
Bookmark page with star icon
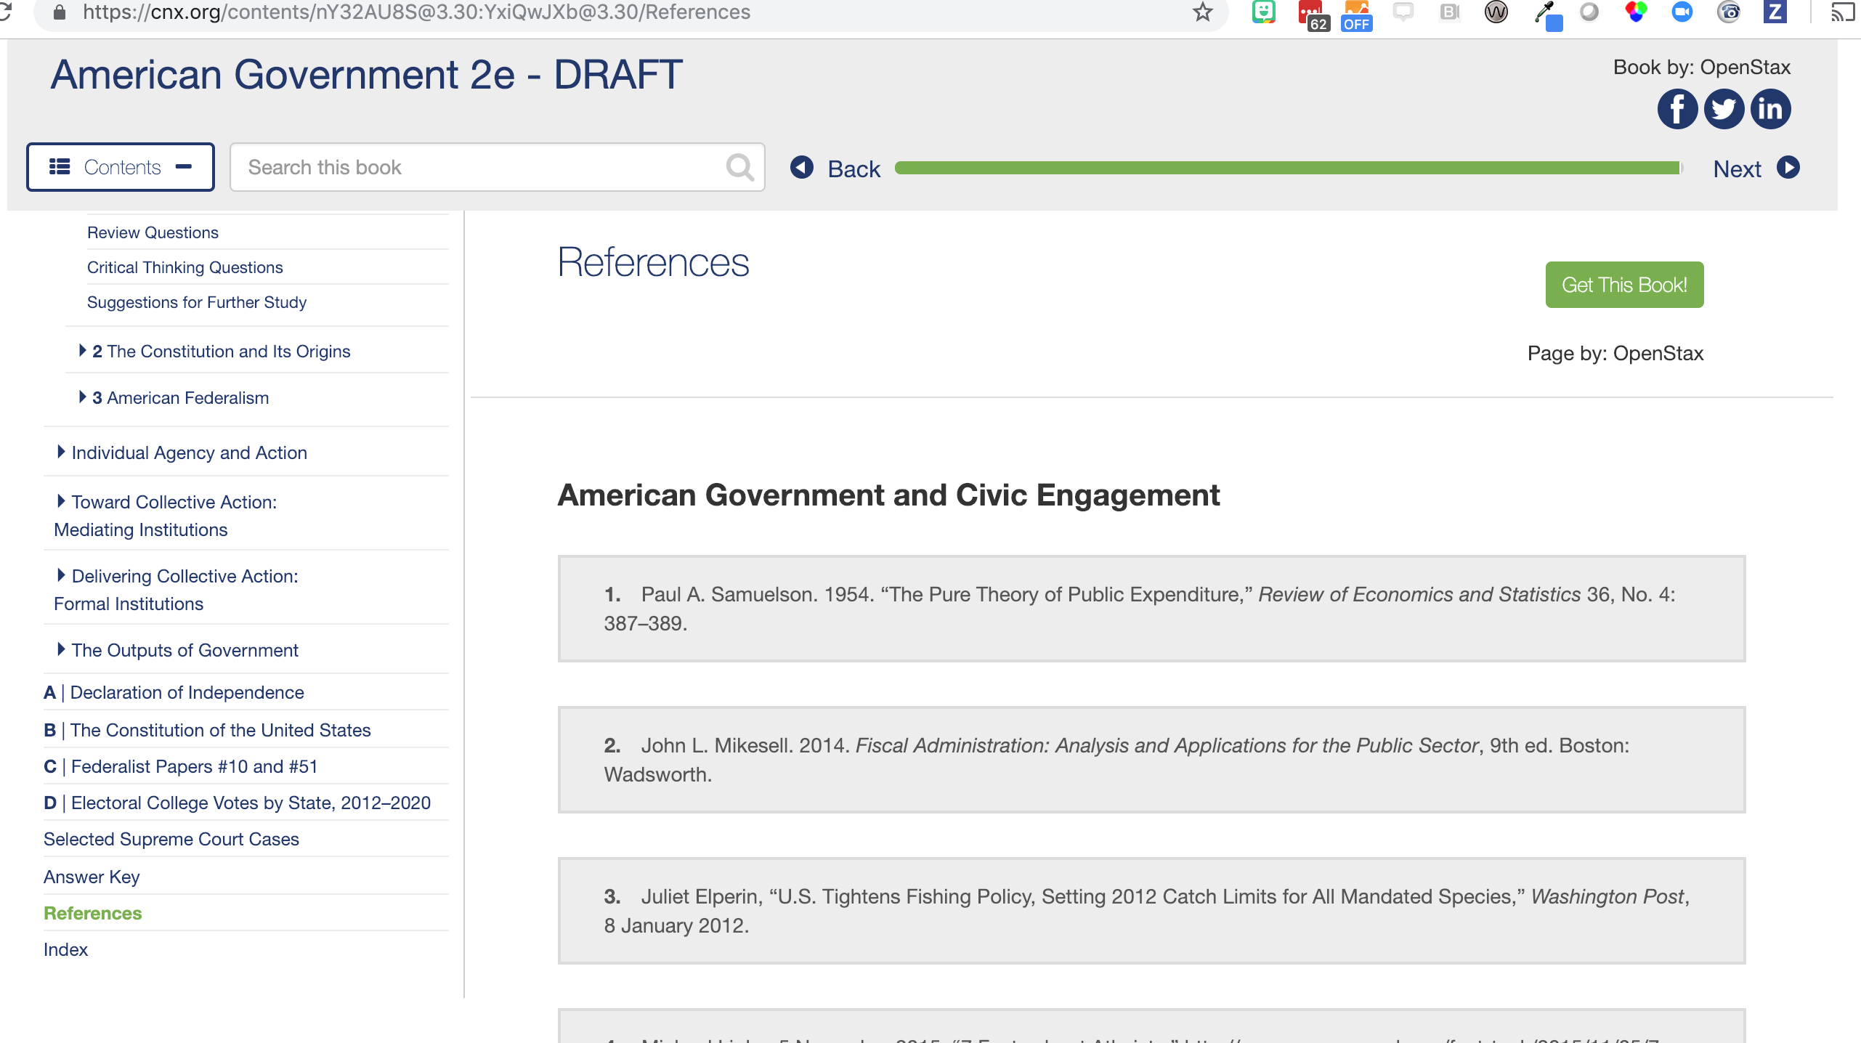tap(1203, 12)
